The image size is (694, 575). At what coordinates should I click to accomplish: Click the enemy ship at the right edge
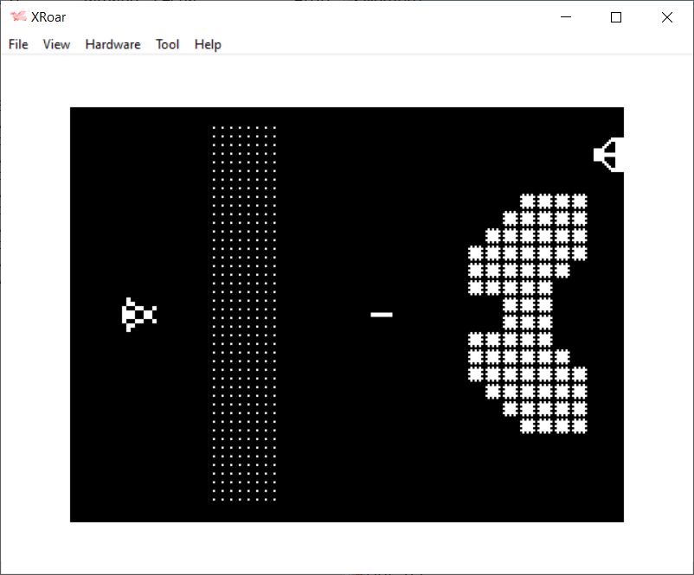coord(609,155)
